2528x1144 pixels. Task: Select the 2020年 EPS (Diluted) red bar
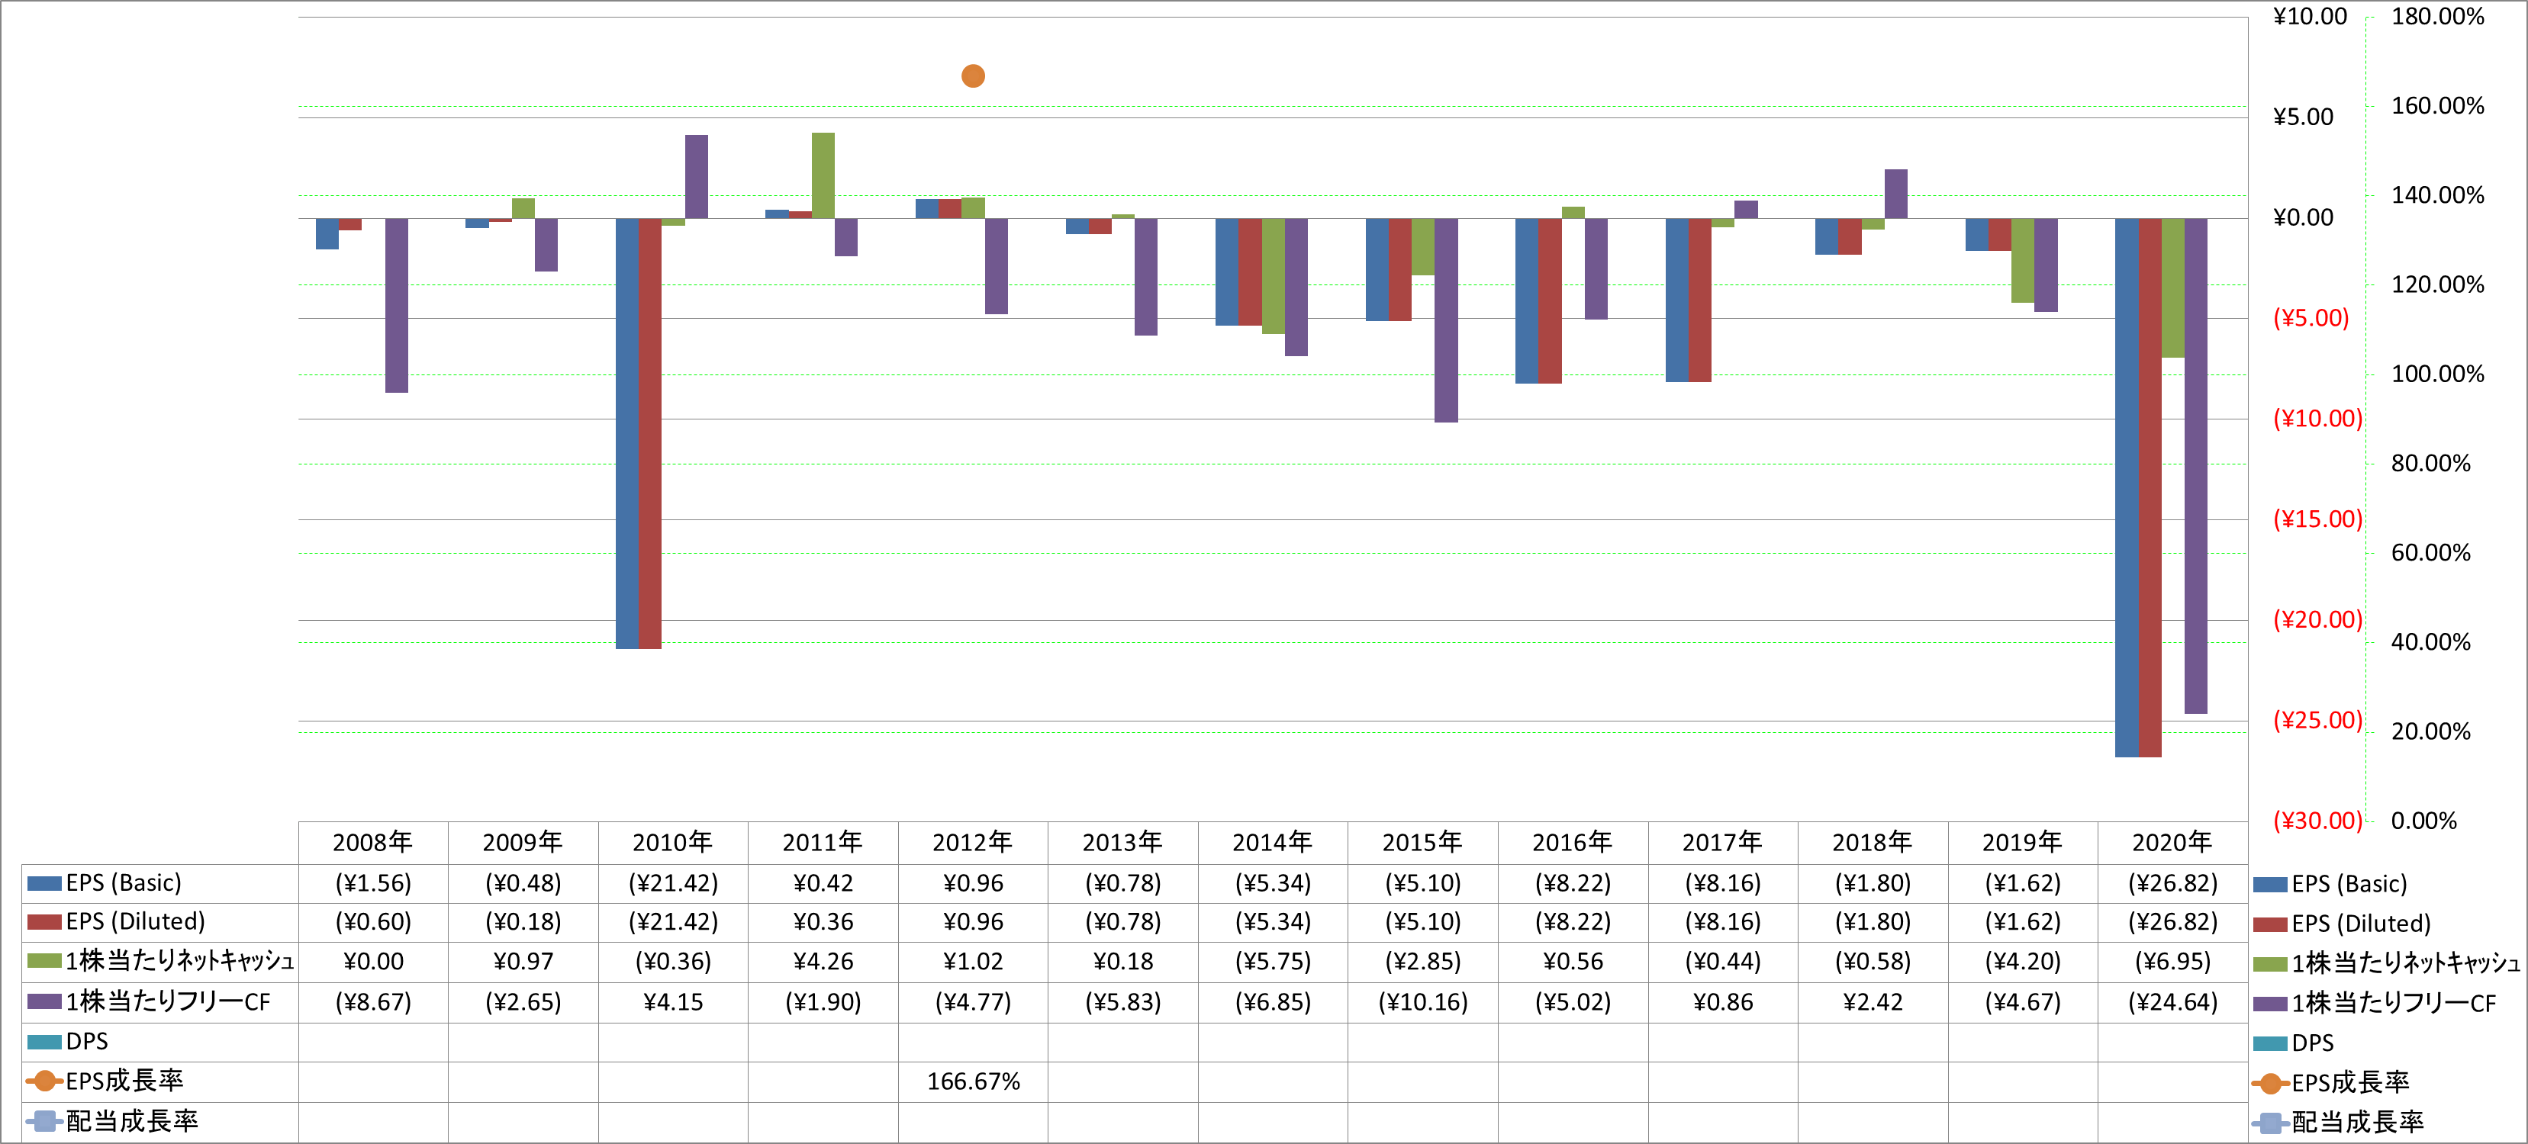[2150, 487]
